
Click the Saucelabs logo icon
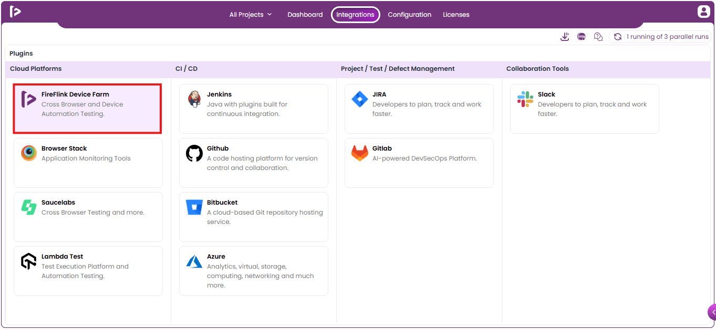(29, 207)
